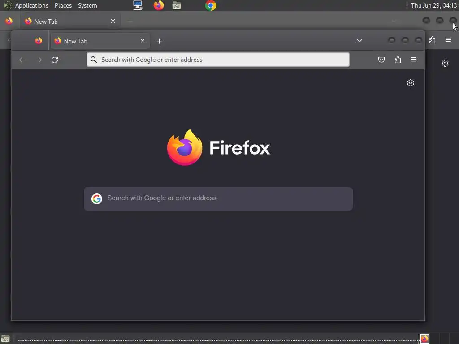Launch Firefox from the top panel

[159, 5]
